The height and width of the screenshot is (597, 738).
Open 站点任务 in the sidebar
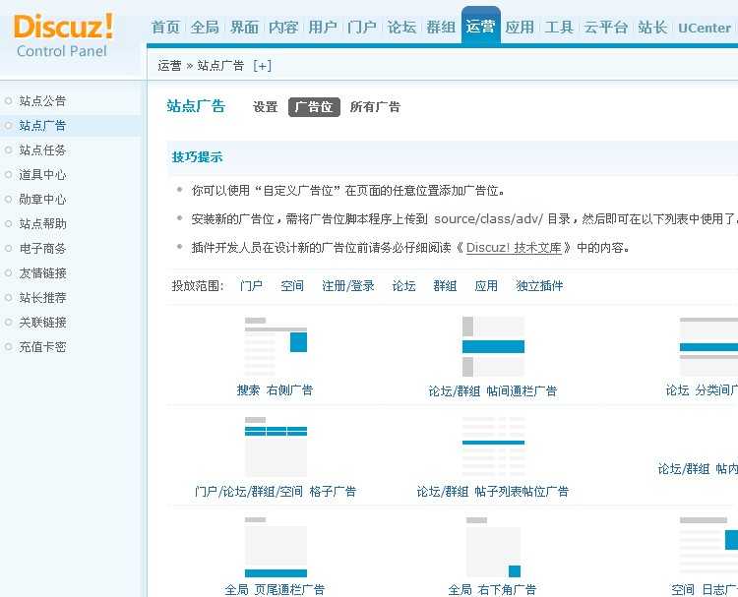tap(42, 150)
